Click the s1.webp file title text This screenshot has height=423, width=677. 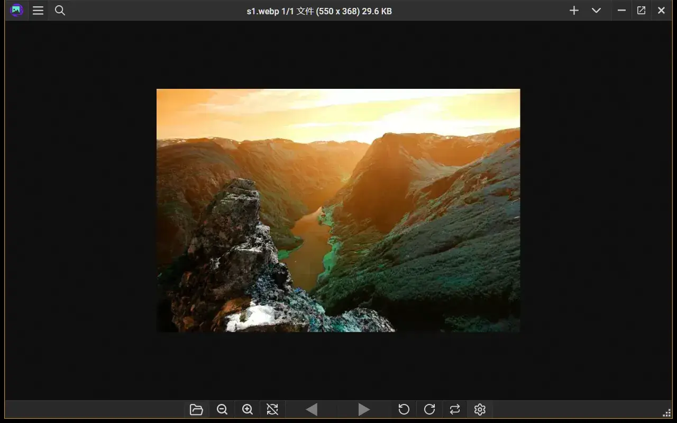click(x=319, y=11)
